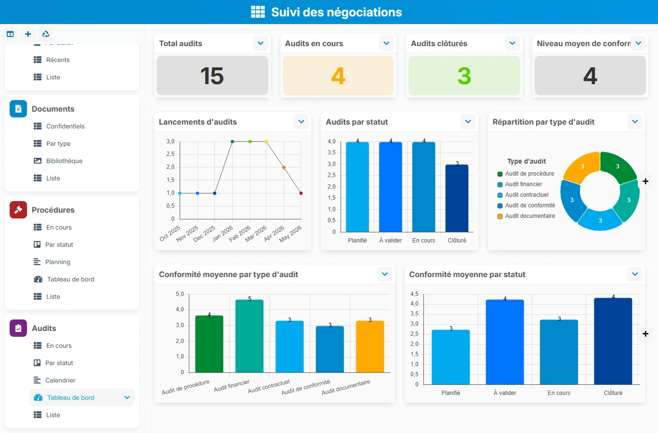Click the Audits en cours value 4
Viewport: 658px width, 433px height.
(338, 76)
